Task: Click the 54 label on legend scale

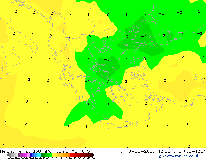Action: (x=94, y=158)
